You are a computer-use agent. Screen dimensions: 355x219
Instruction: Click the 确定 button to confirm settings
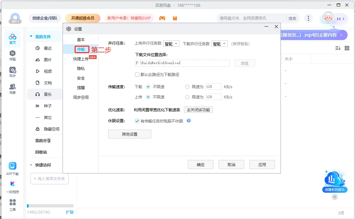[x=200, y=164]
